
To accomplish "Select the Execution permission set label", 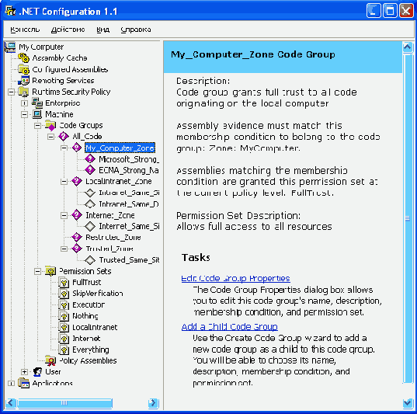I will coord(89,304).
